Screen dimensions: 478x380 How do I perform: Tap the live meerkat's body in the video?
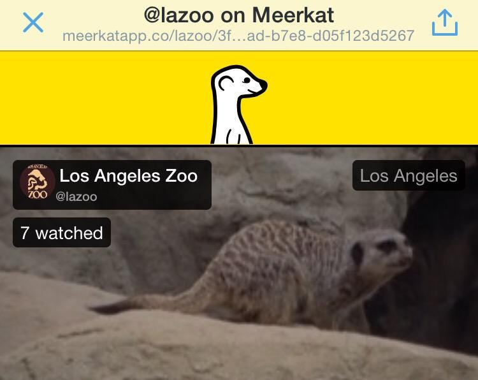274,274
